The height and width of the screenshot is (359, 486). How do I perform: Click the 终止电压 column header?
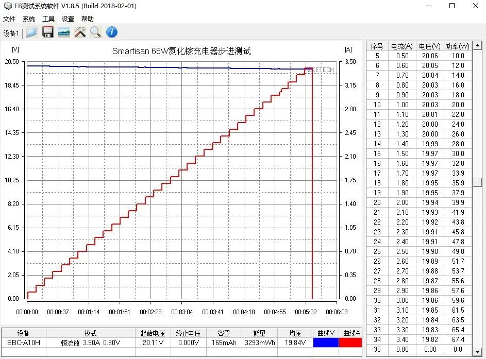pos(189,333)
